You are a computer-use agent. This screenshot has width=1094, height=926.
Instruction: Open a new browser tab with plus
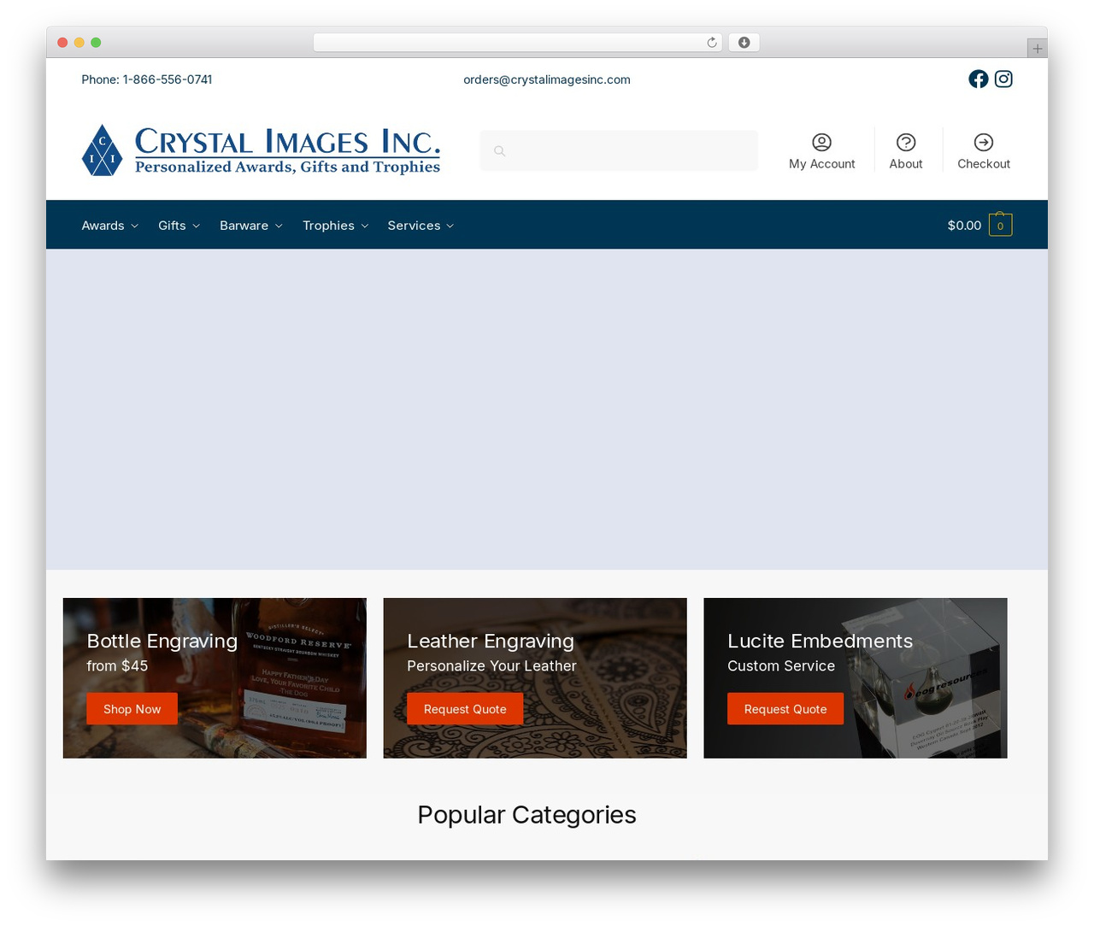click(x=1038, y=49)
